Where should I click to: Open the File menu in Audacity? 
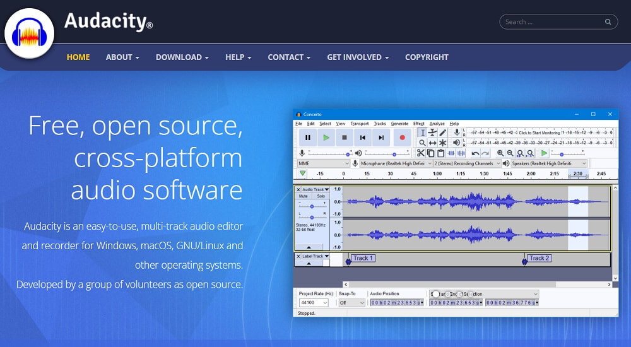pos(298,124)
